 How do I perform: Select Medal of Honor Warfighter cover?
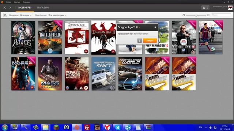click(77, 74)
